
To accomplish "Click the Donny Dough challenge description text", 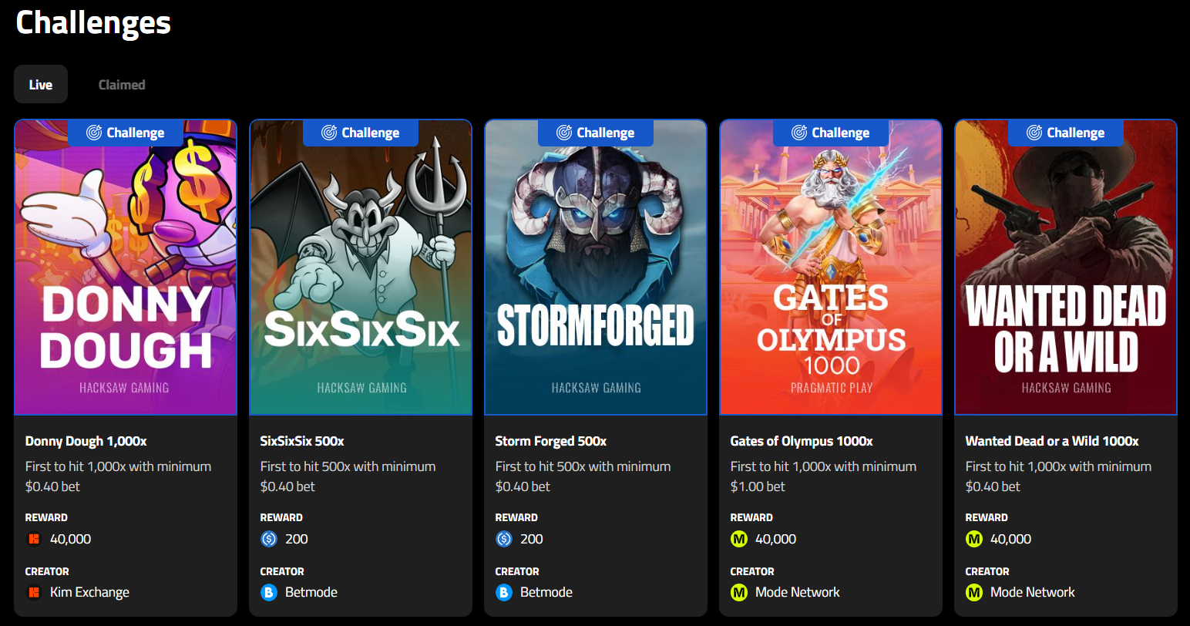I will click(118, 476).
